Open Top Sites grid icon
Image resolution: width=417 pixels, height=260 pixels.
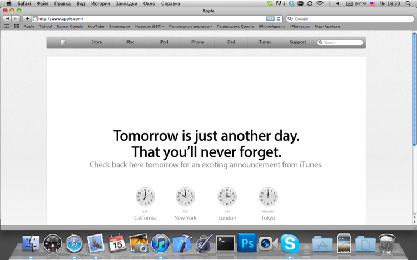pyautogui.click(x=16, y=26)
